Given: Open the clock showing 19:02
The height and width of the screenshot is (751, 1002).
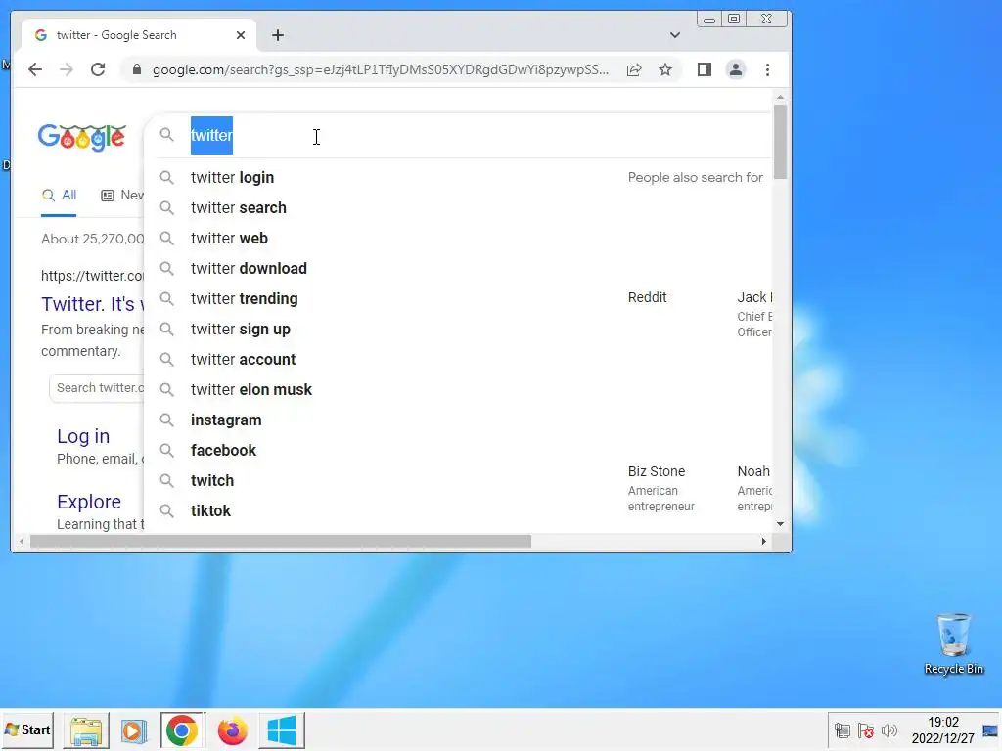Looking at the screenshot, I should coord(943,729).
